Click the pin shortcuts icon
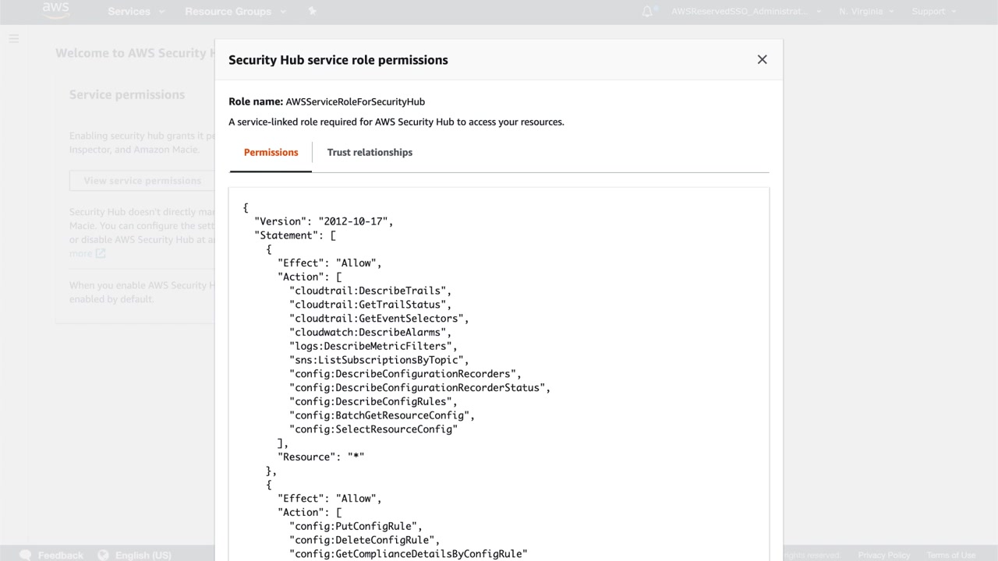 (313, 12)
